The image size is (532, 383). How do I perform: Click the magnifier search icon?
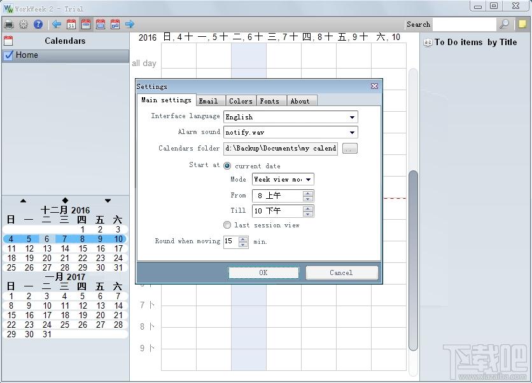point(505,24)
